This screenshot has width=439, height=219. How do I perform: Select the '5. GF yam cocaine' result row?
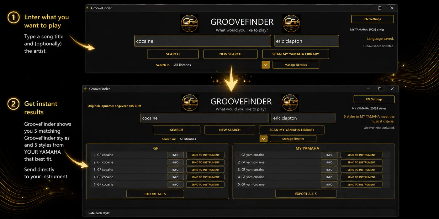point(313,185)
